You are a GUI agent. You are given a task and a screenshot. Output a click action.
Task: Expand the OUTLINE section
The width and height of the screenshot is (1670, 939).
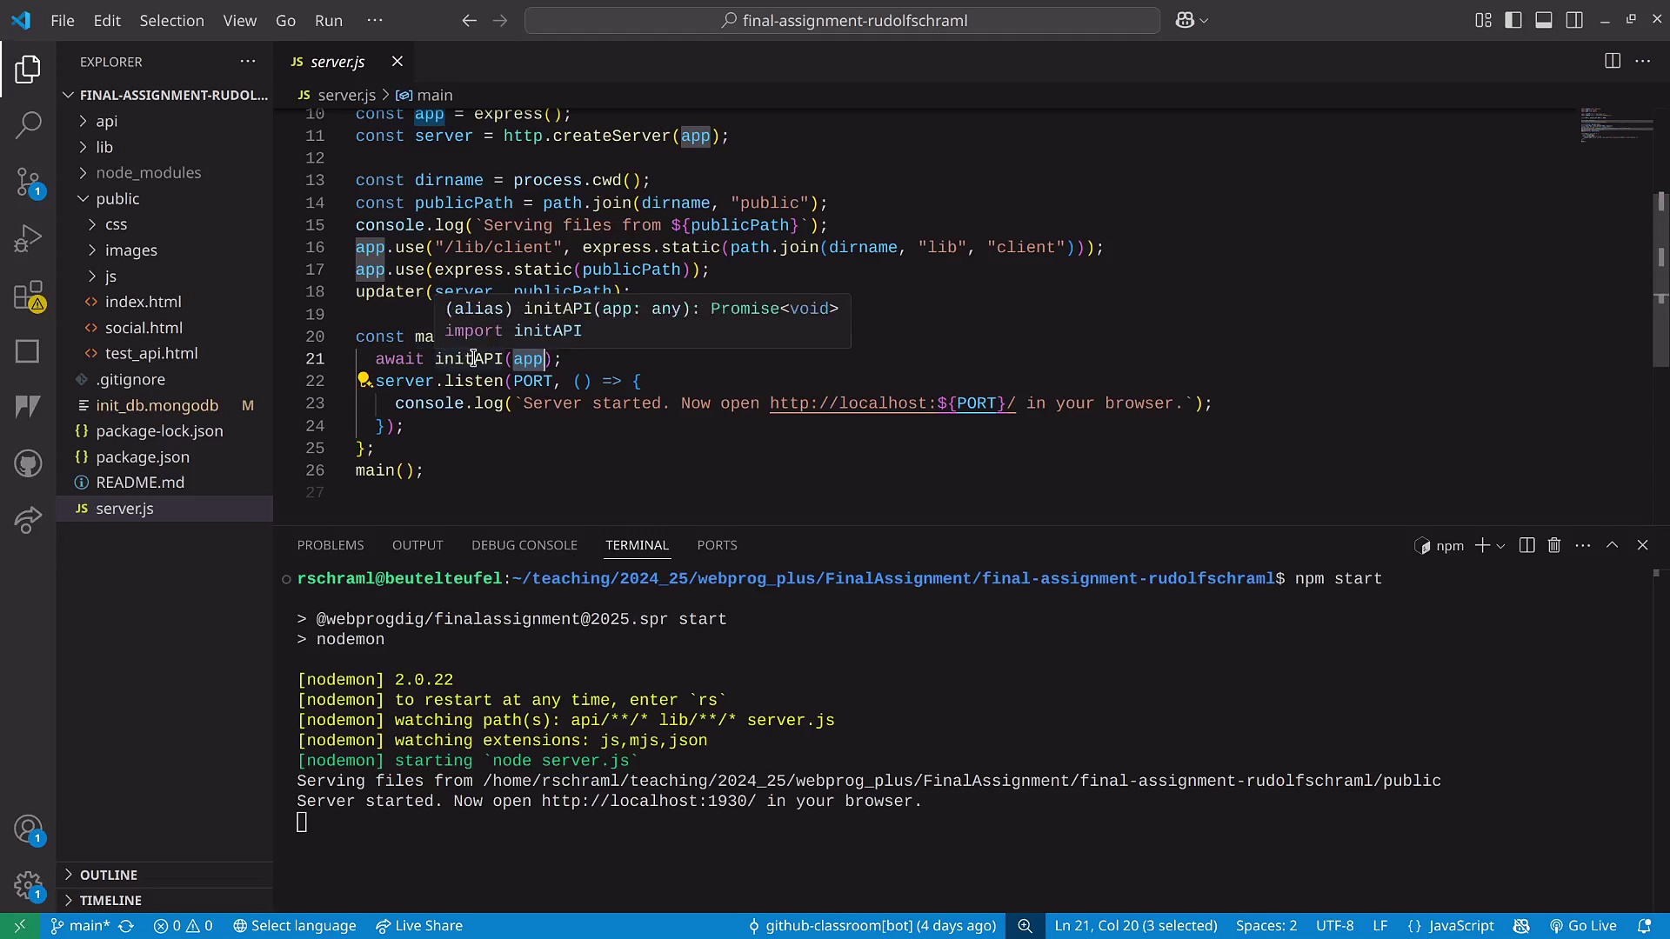pyautogui.click(x=109, y=875)
